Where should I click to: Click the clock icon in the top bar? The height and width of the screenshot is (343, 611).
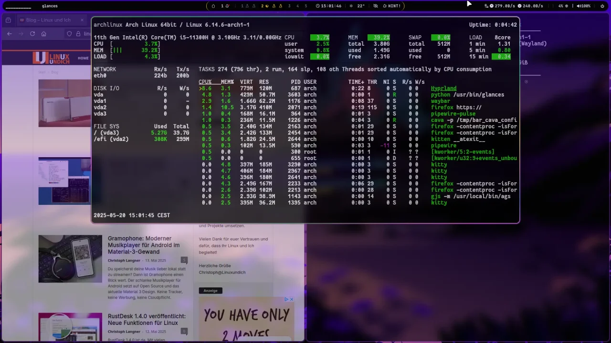coord(318,6)
